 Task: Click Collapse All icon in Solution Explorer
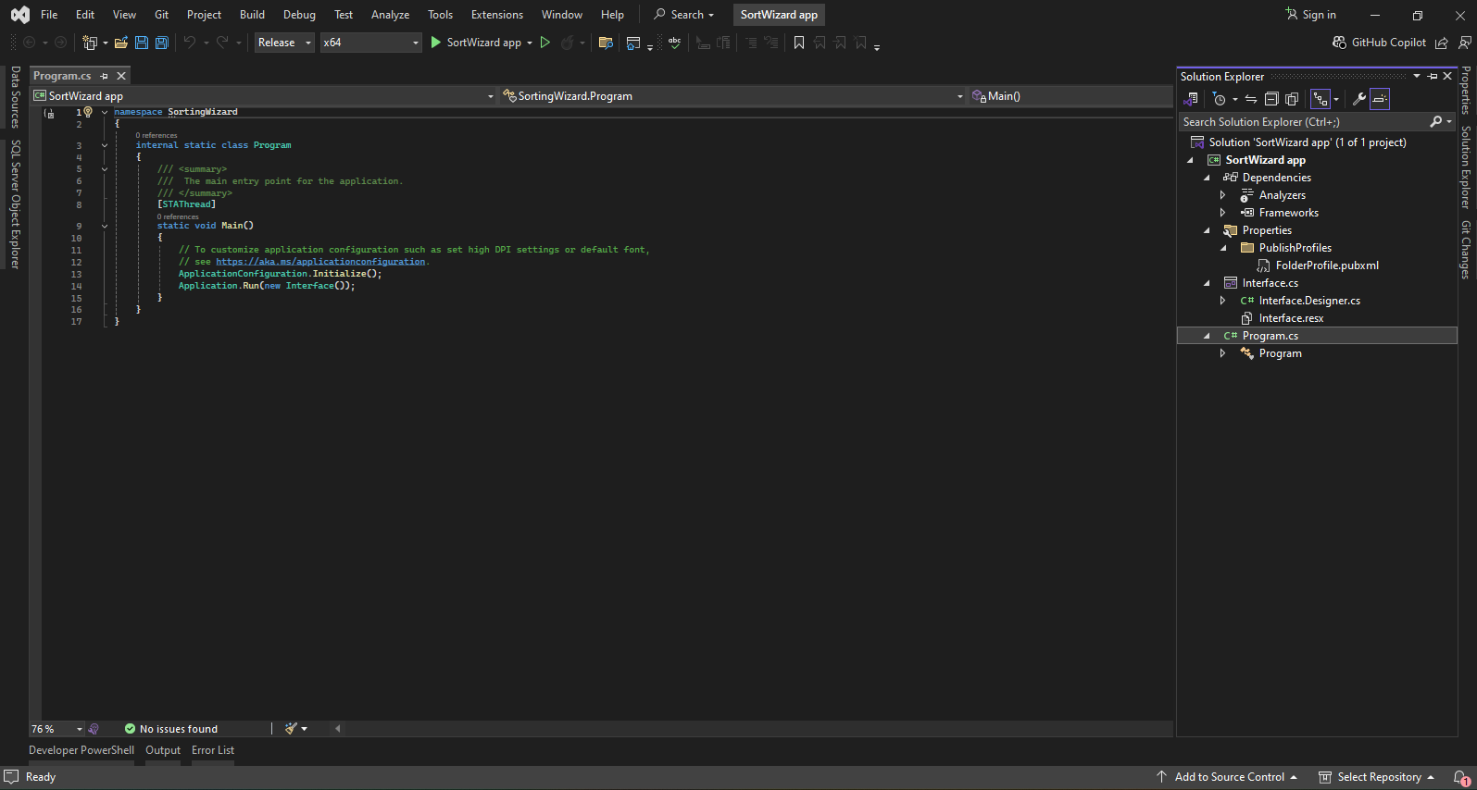[1271, 99]
